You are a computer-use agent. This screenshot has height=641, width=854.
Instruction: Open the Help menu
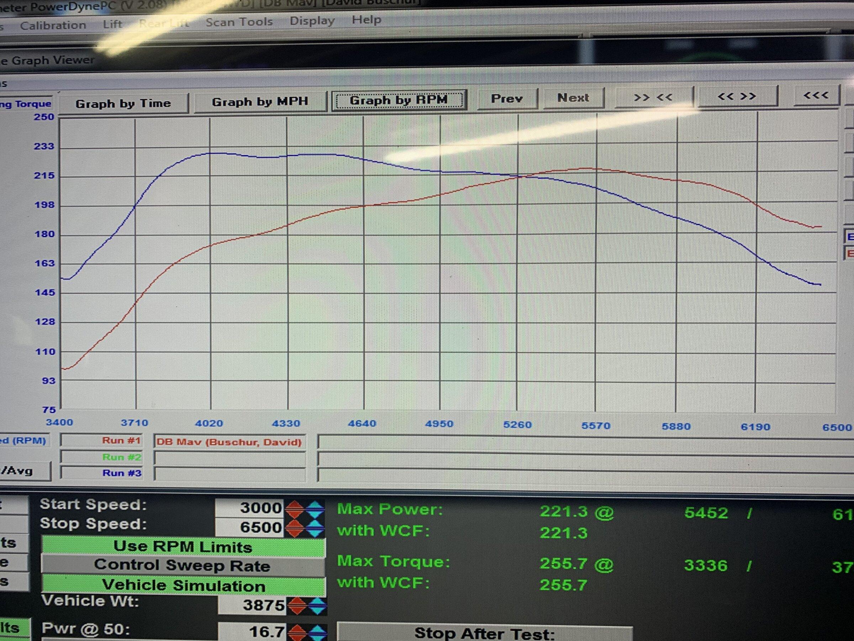[x=366, y=19]
